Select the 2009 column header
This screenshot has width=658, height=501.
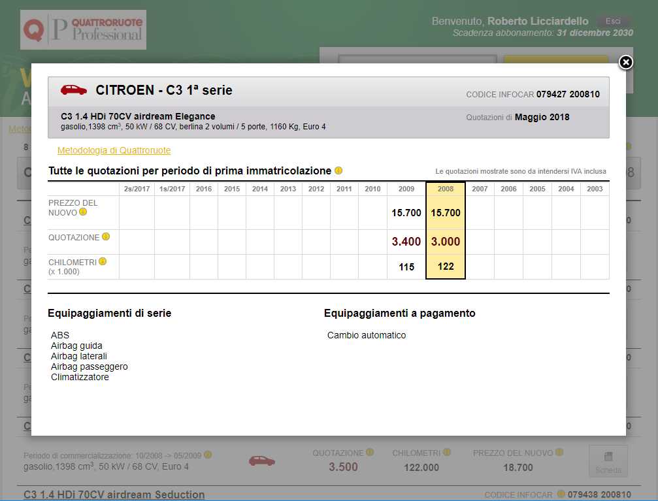[x=406, y=189]
